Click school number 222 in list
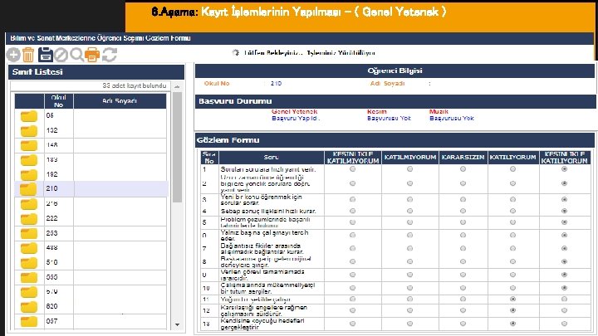This screenshot has width=598, height=336. [51, 218]
